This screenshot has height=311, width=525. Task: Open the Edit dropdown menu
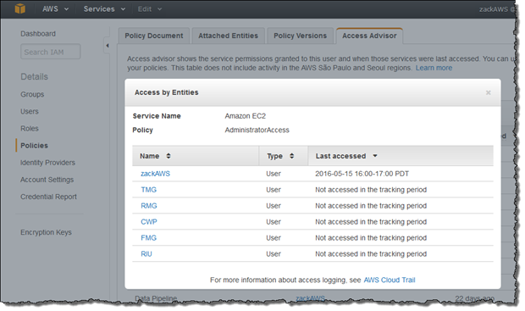(150, 9)
